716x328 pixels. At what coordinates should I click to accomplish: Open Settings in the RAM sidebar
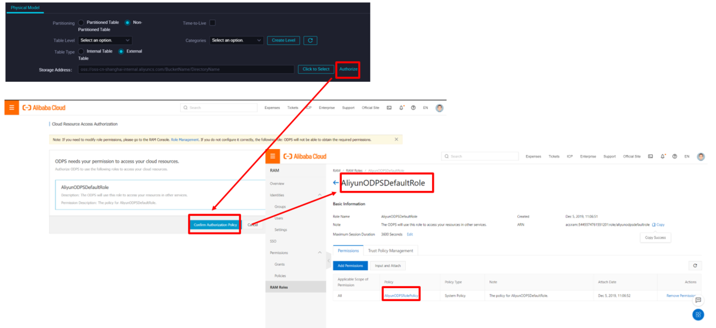tap(280, 230)
